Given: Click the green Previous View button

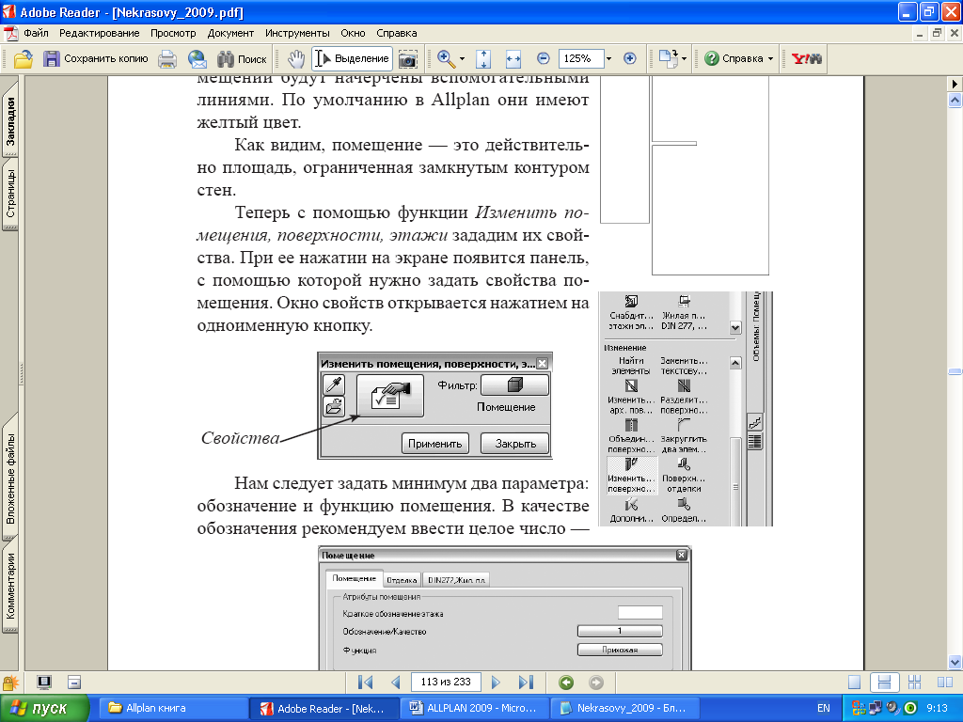Looking at the screenshot, I should pos(566,683).
